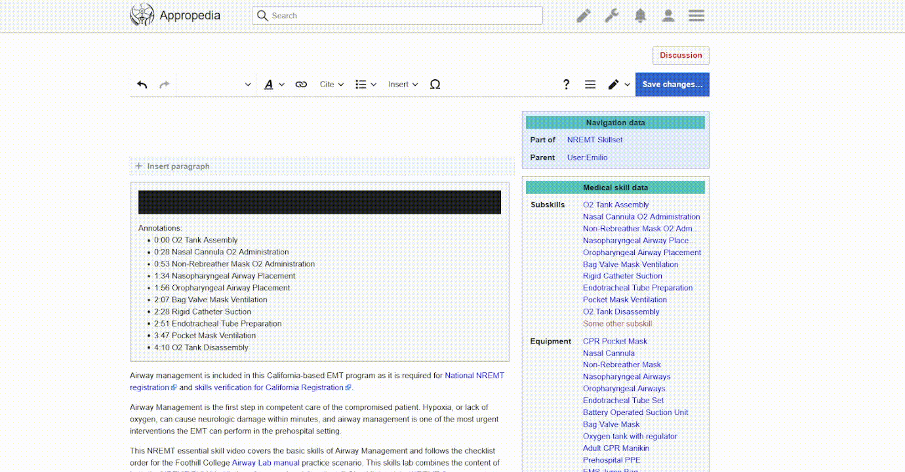
Task: Open page options hamburger in editor toolbar
Action: coord(590,85)
